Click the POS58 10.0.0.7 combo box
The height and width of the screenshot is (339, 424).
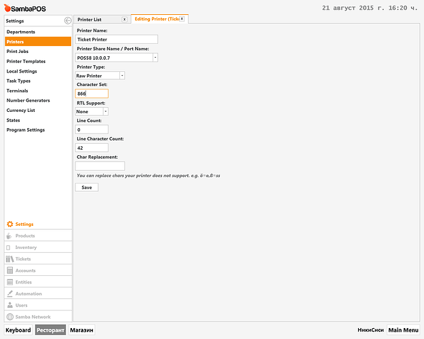click(116, 58)
